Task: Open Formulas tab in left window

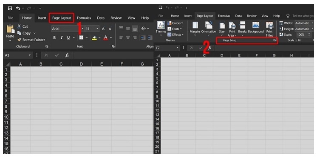Action: tap(84, 18)
